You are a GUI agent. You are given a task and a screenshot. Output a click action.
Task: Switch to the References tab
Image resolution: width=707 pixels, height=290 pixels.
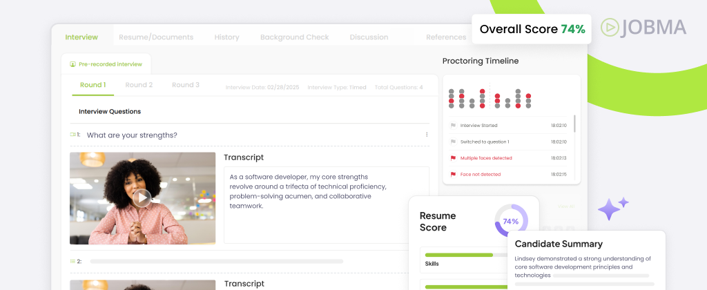[446, 37]
